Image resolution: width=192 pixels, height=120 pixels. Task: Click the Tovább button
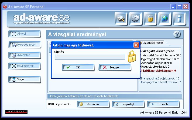click(163, 104)
